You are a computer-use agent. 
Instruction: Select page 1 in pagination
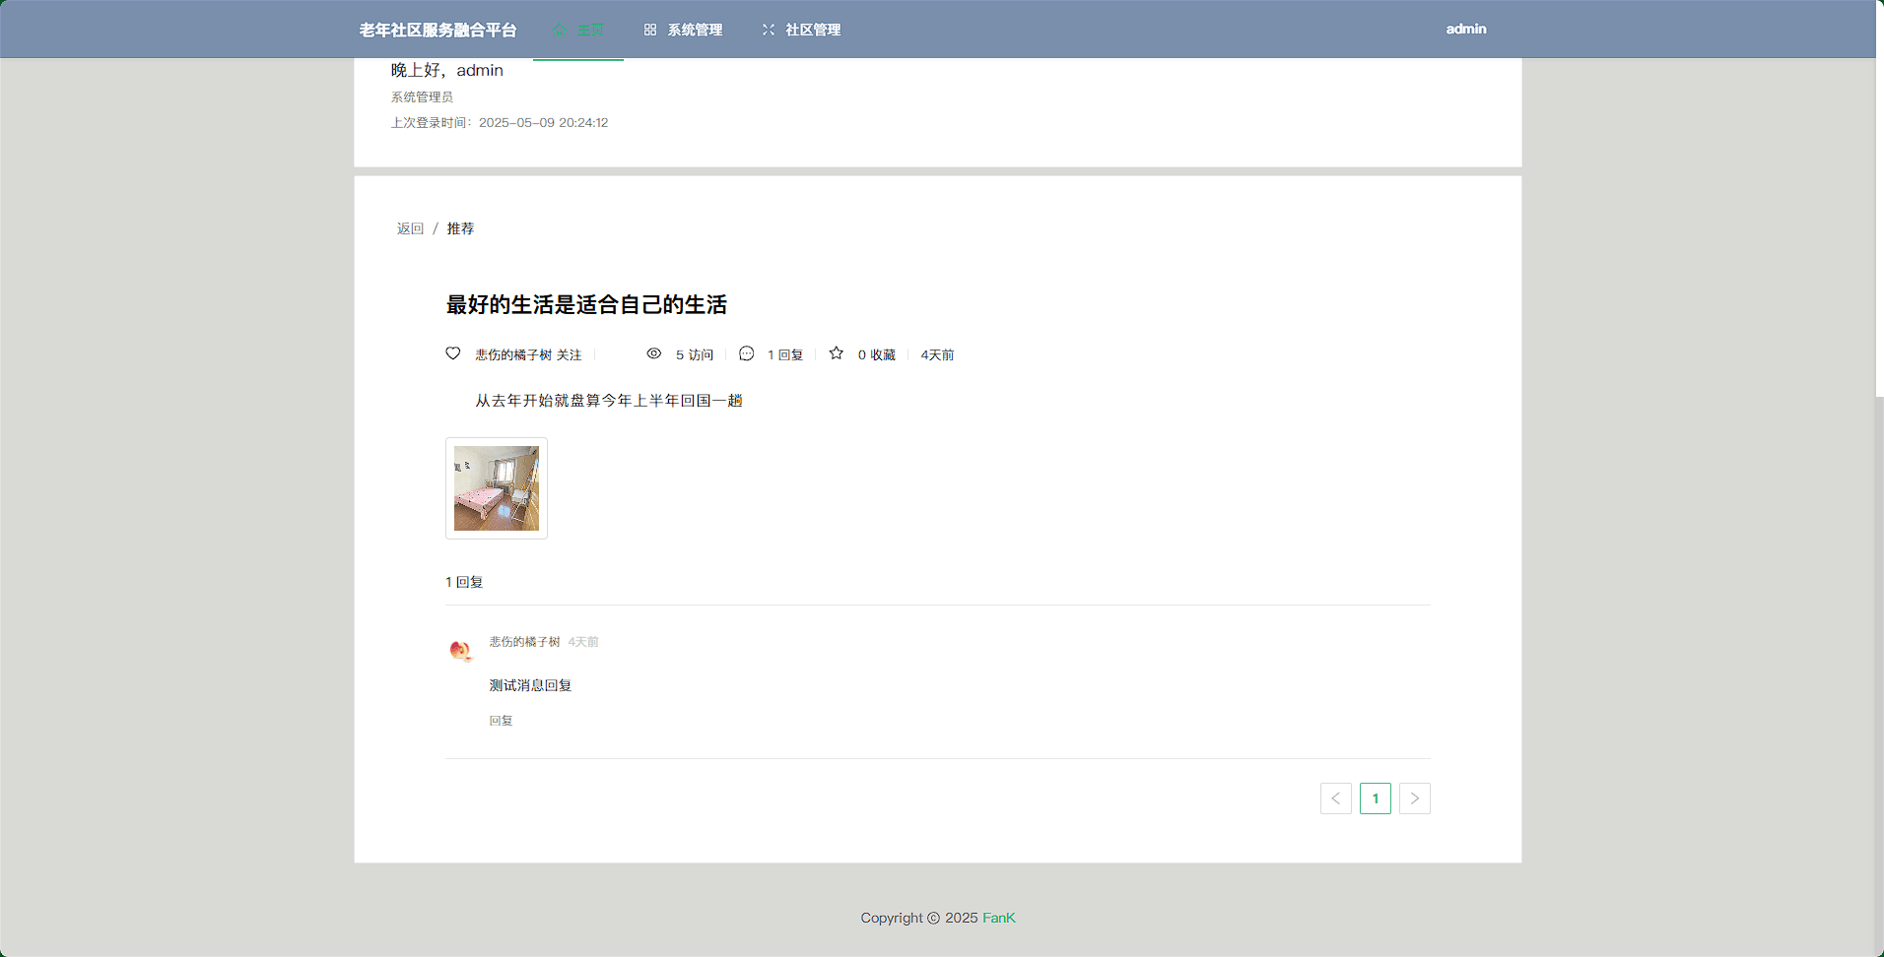click(x=1375, y=798)
